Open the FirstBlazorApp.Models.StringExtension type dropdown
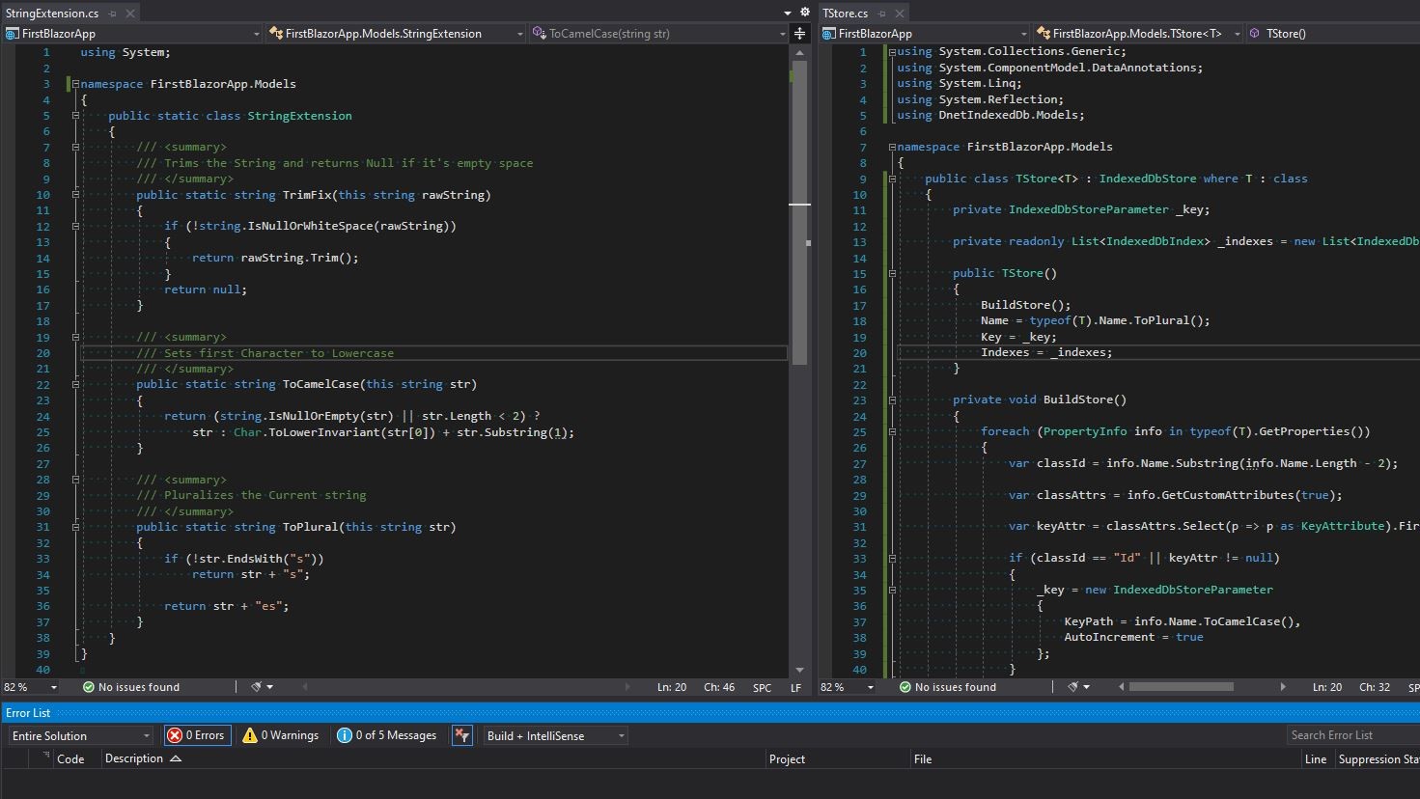Screen dimensions: 1420x799 395,34
